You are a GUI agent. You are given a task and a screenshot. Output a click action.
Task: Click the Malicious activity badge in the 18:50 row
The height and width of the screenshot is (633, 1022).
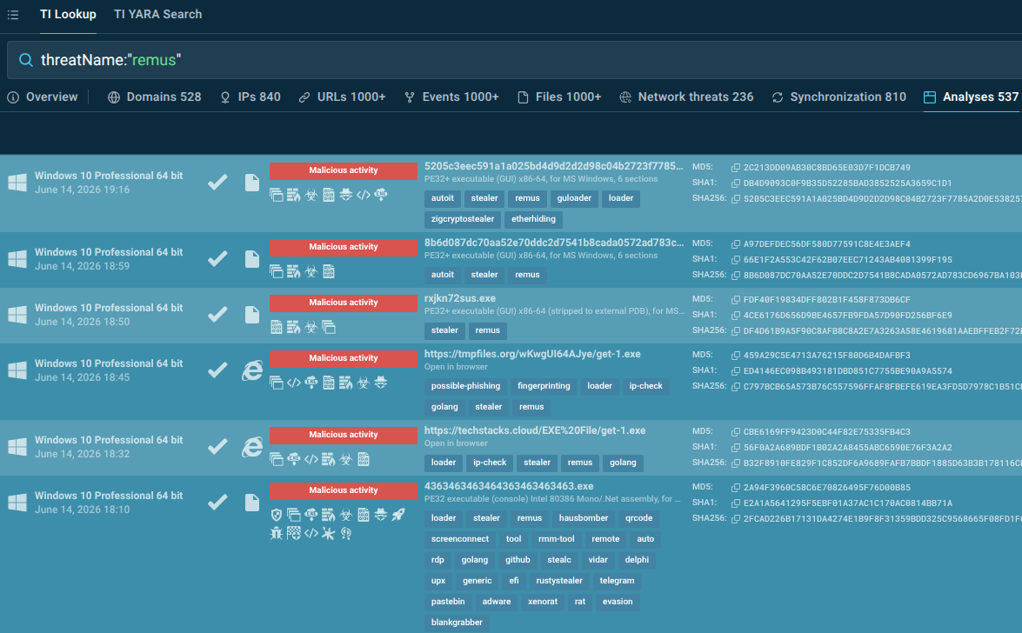343,303
